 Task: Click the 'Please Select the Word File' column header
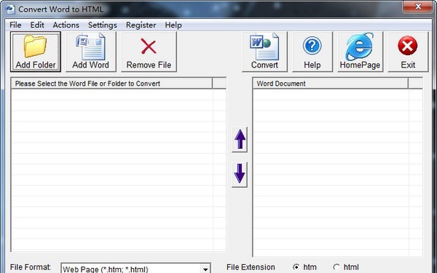click(111, 83)
